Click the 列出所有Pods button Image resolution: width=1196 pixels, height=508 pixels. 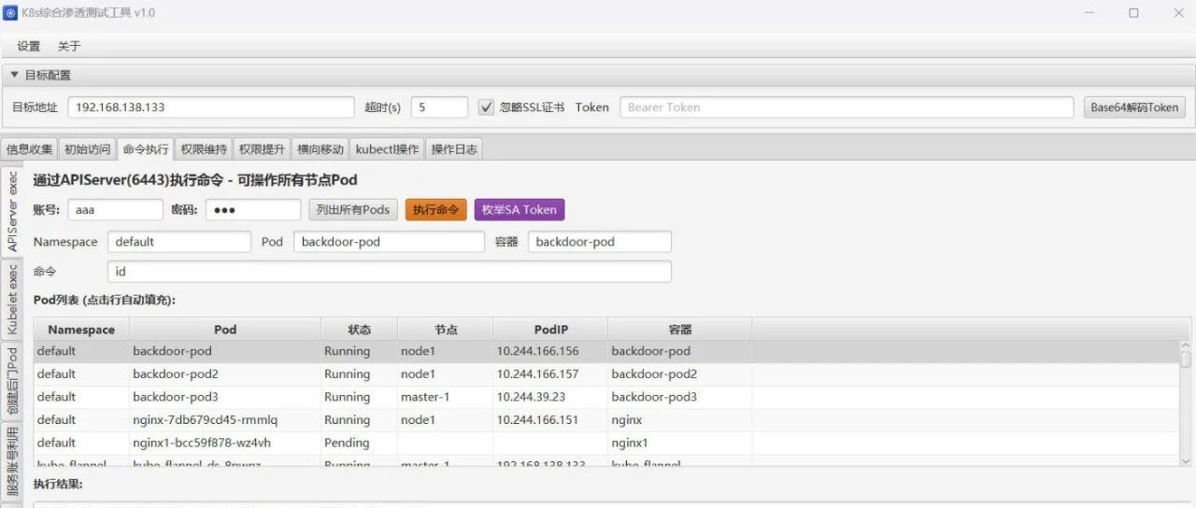[353, 210]
